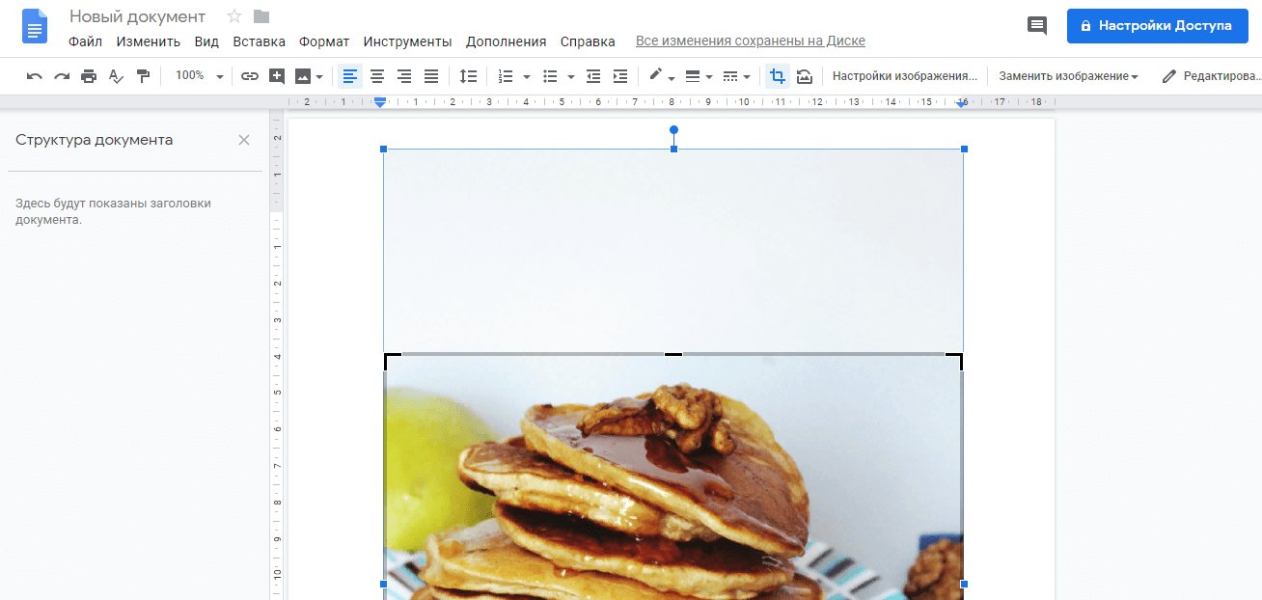The width and height of the screenshot is (1262, 600).
Task: Select the paint format tool
Action: (144, 75)
